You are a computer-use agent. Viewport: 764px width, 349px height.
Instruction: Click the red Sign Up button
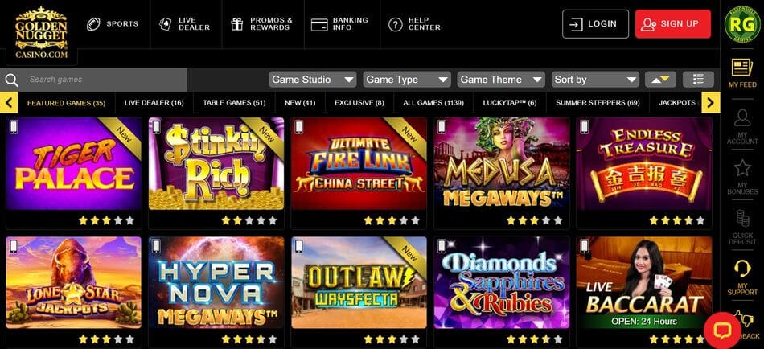[x=673, y=23]
